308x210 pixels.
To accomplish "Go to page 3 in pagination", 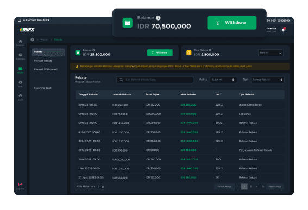I will click(250, 187).
